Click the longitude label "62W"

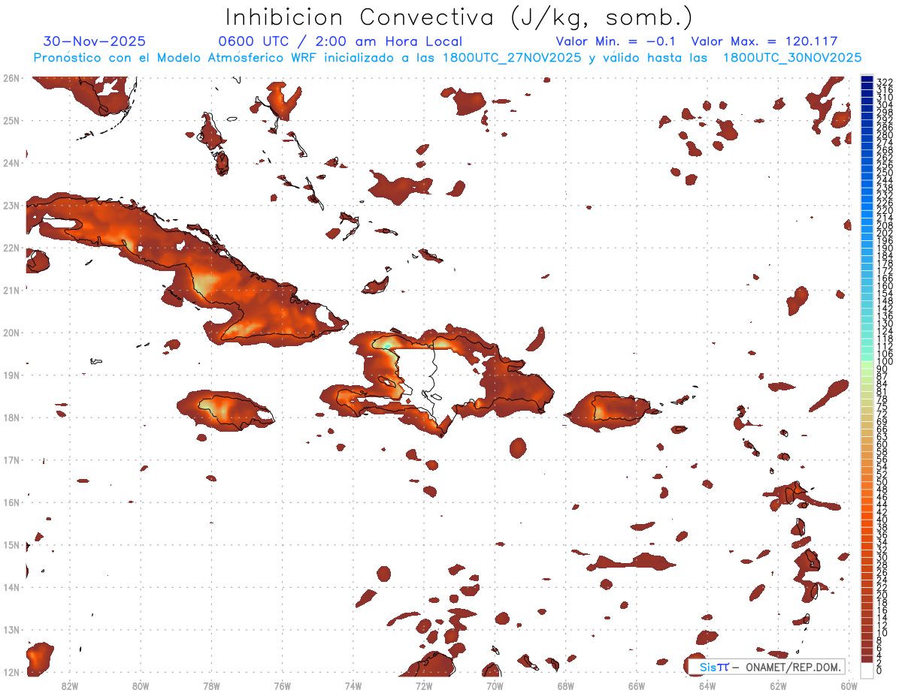point(778,685)
